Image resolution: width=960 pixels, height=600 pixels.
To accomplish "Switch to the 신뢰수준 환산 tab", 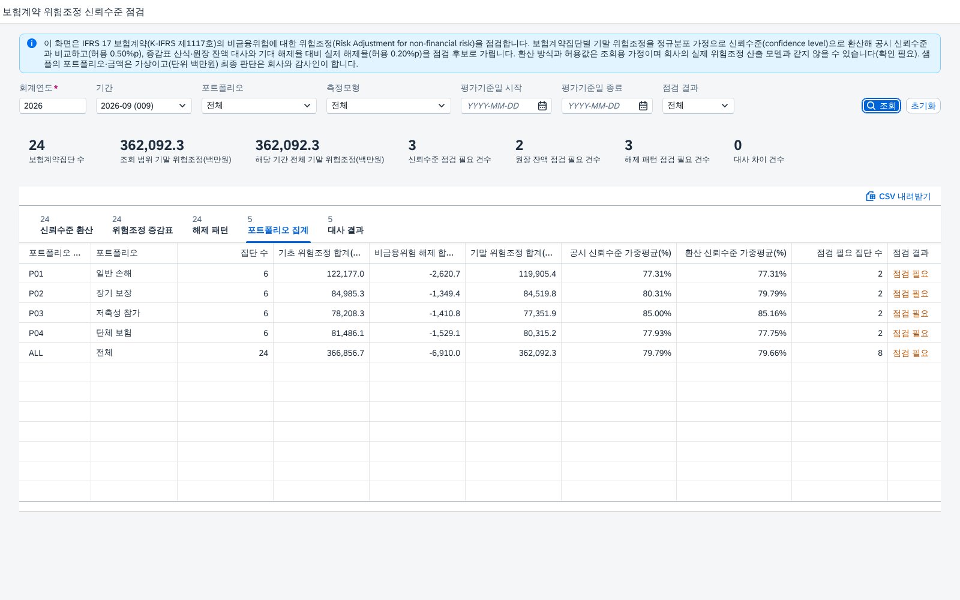I will [66, 225].
